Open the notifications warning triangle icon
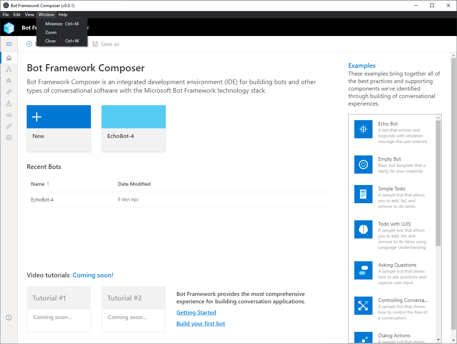This screenshot has height=344, width=457. point(9,103)
